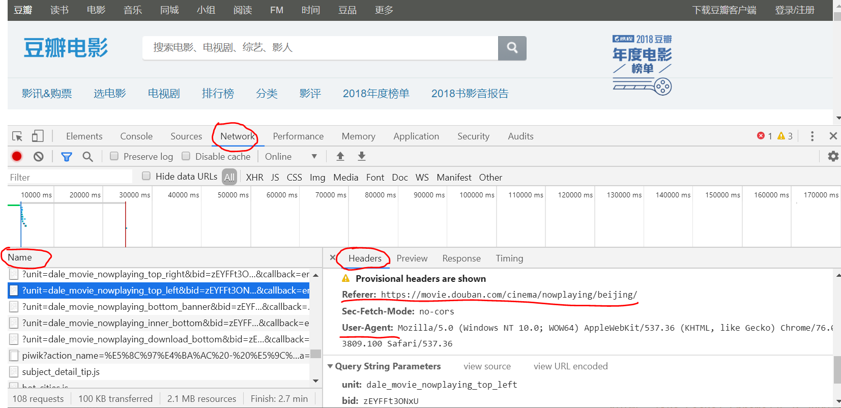The height and width of the screenshot is (408, 841).
Task: Open the Audits tab
Action: pos(520,136)
